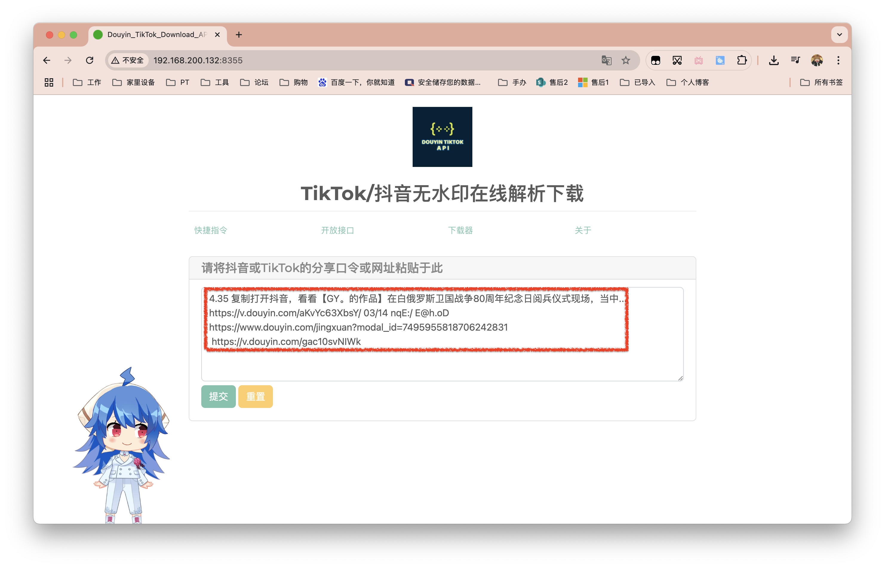
Task: Open the Google Translate page icon
Action: pyautogui.click(x=606, y=60)
